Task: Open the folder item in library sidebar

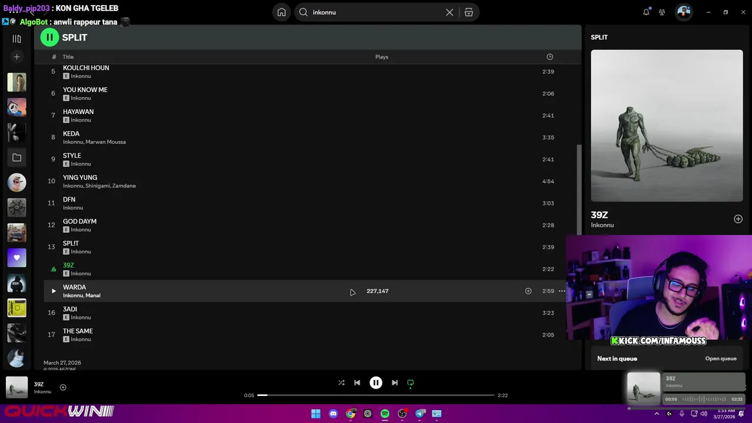Action: tap(16, 157)
